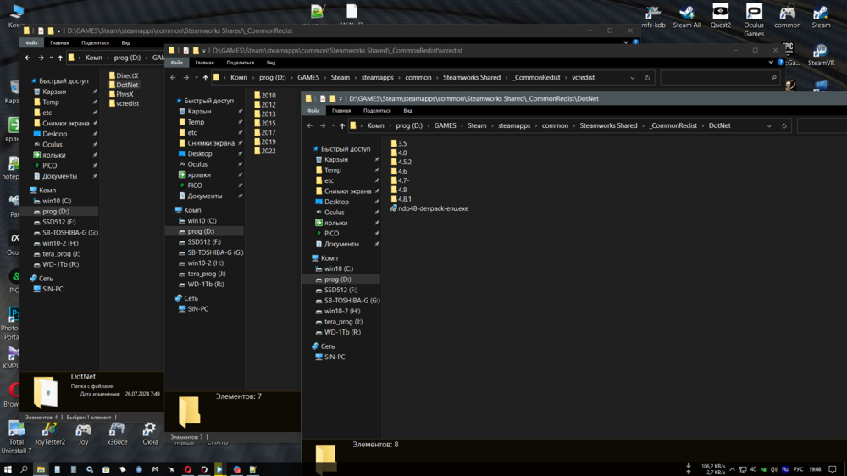847x476 pixels.
Task: Open PICO in vcredist window sidebar
Action: click(195, 185)
